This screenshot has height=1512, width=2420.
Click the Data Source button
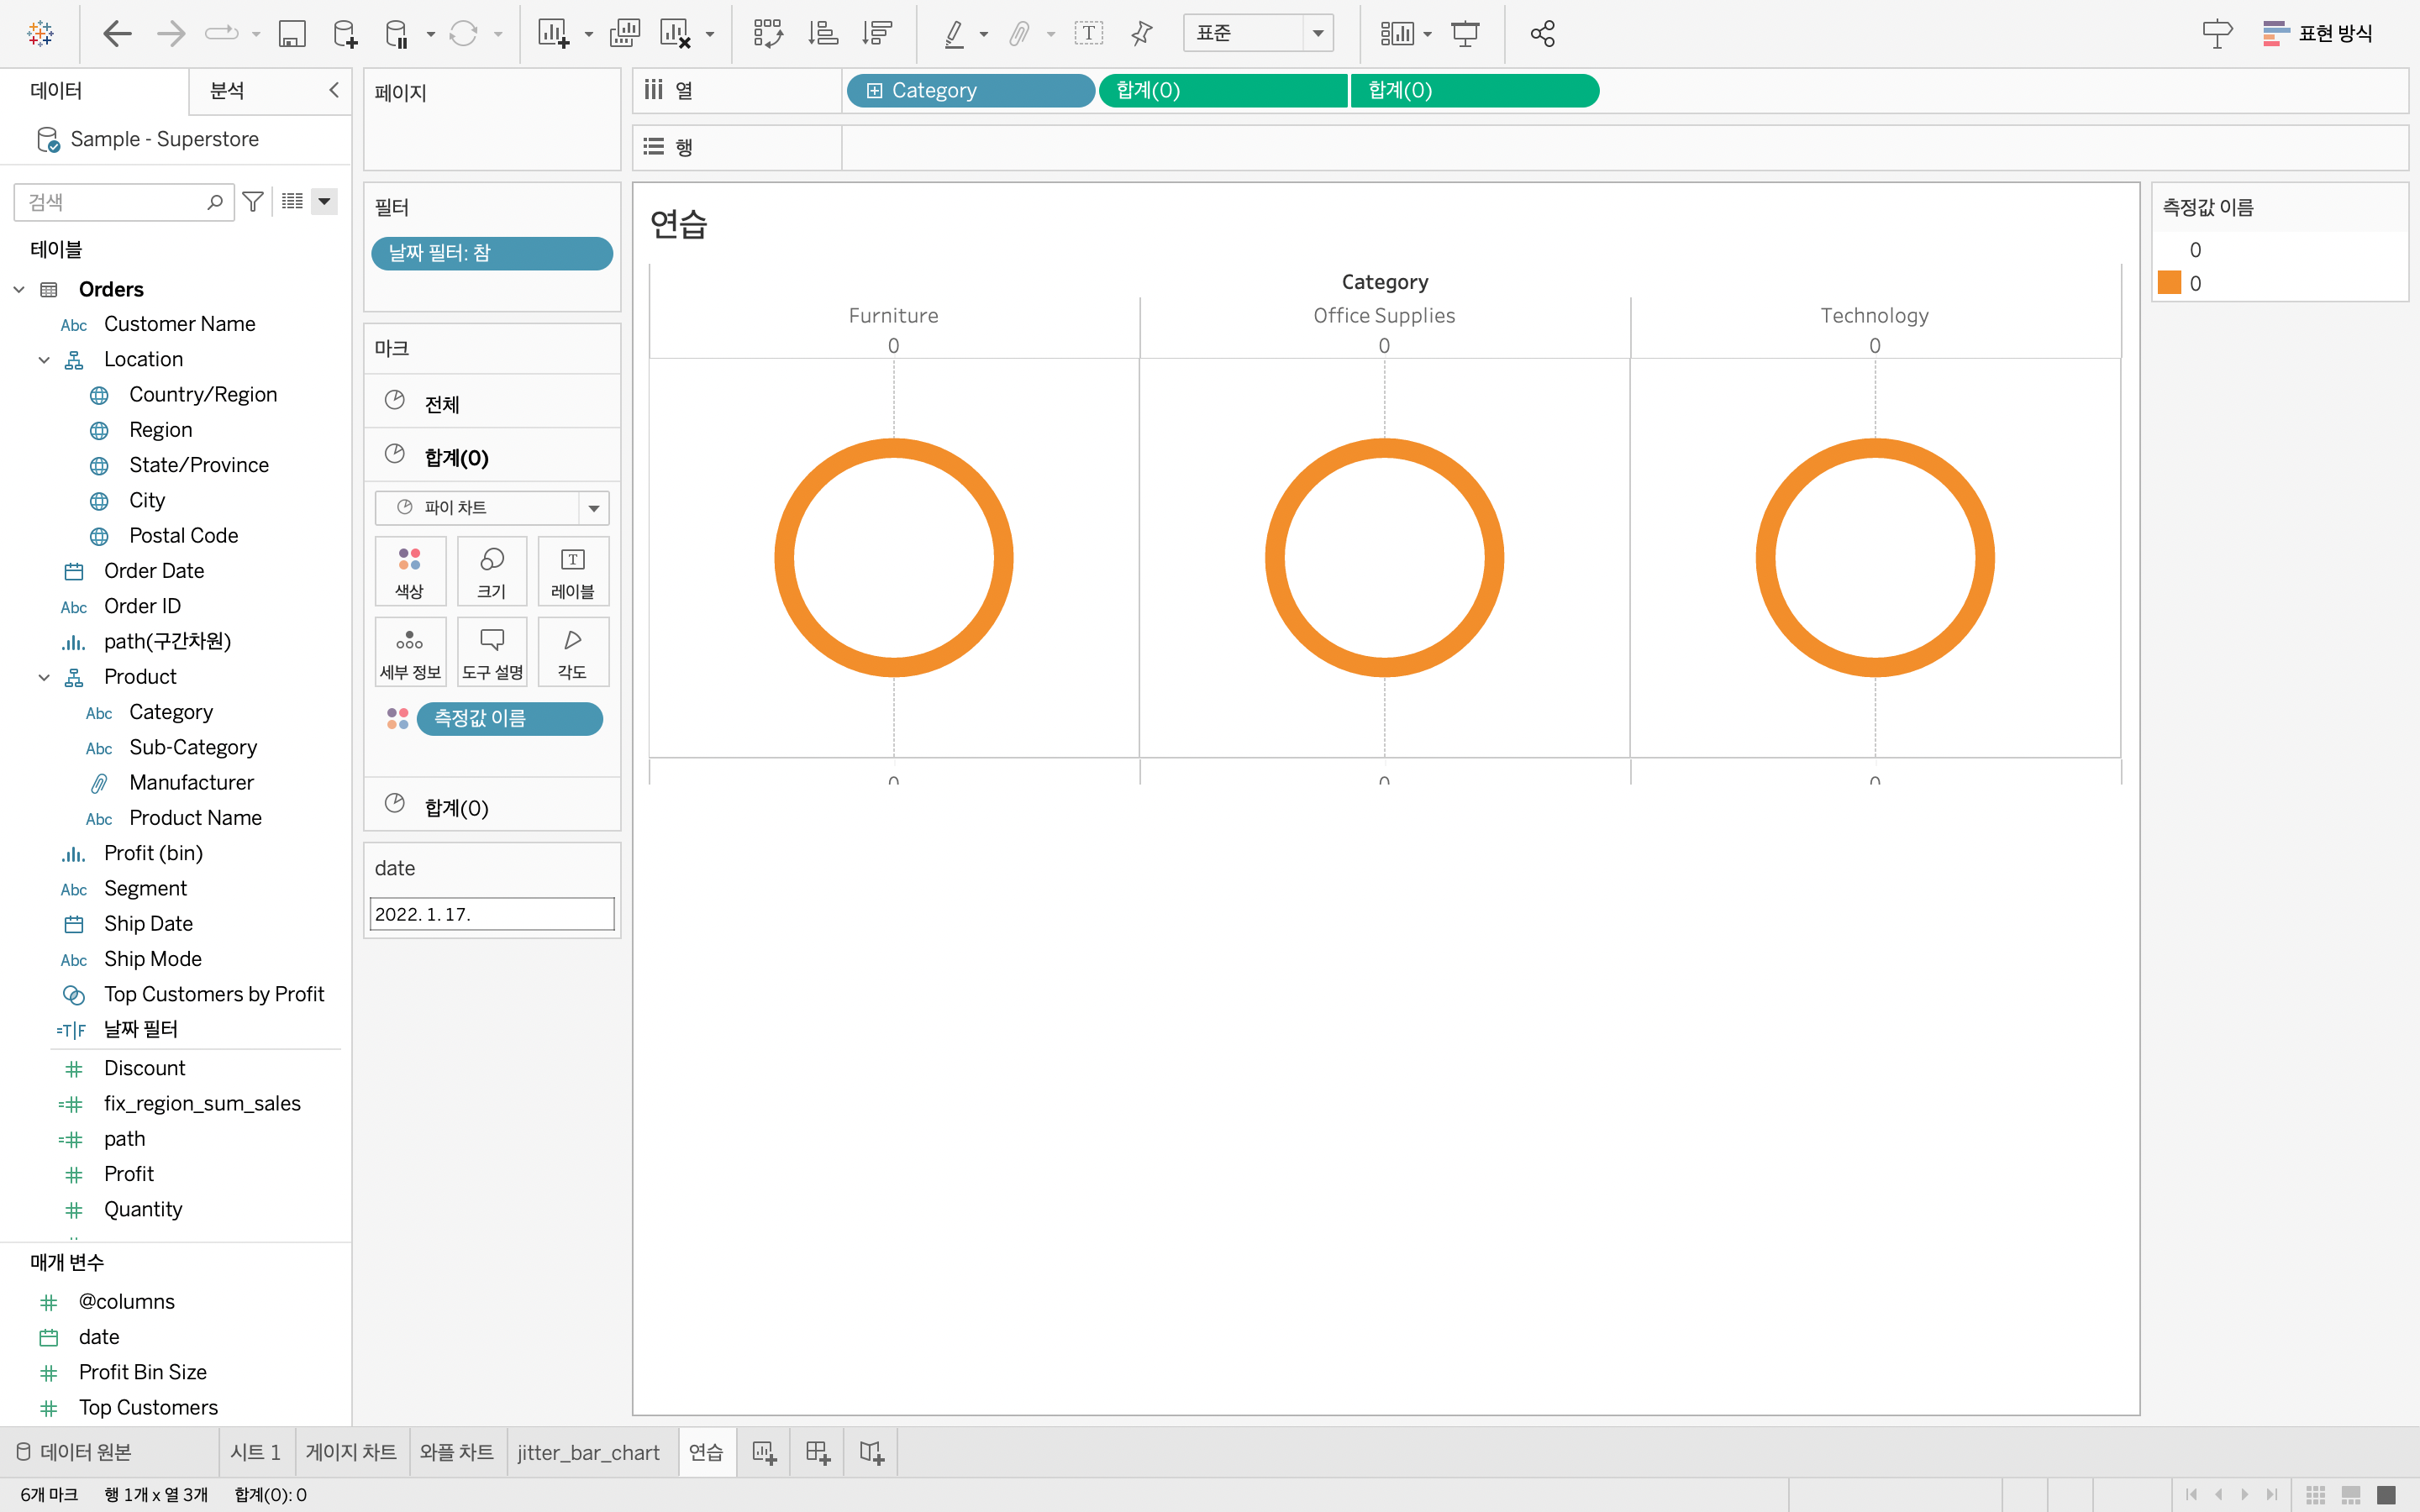tap(75, 1452)
